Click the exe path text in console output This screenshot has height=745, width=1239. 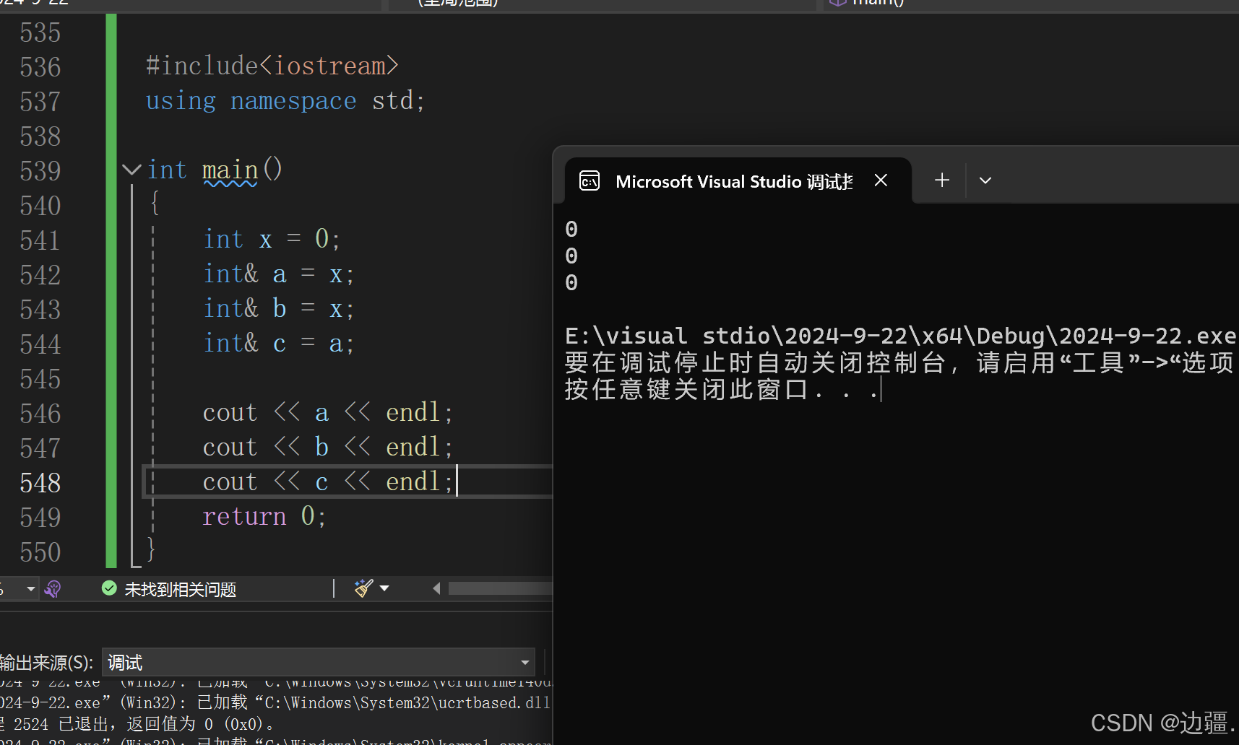pyautogui.click(x=900, y=336)
